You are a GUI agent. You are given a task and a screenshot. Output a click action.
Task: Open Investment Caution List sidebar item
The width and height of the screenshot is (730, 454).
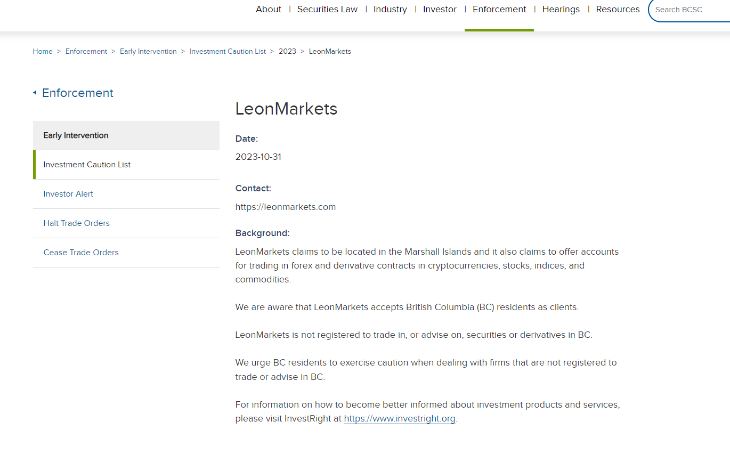point(87,165)
